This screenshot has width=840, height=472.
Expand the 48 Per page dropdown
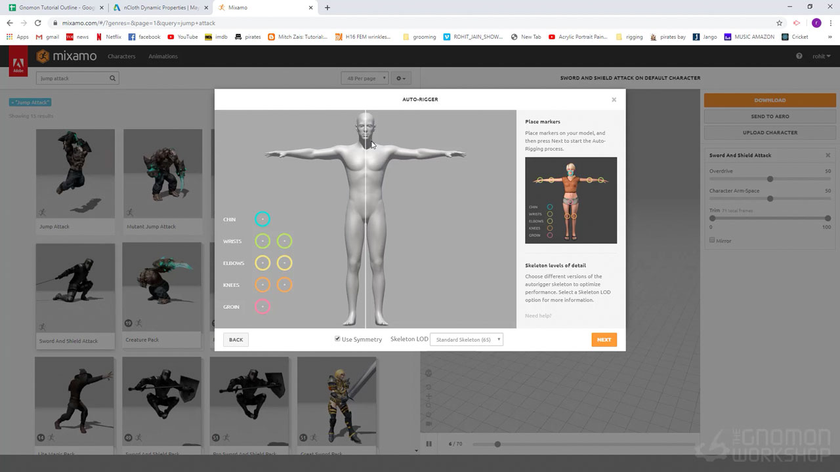coord(364,79)
